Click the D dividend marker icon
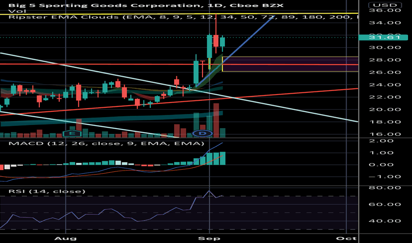412x243 pixels. (x=202, y=133)
